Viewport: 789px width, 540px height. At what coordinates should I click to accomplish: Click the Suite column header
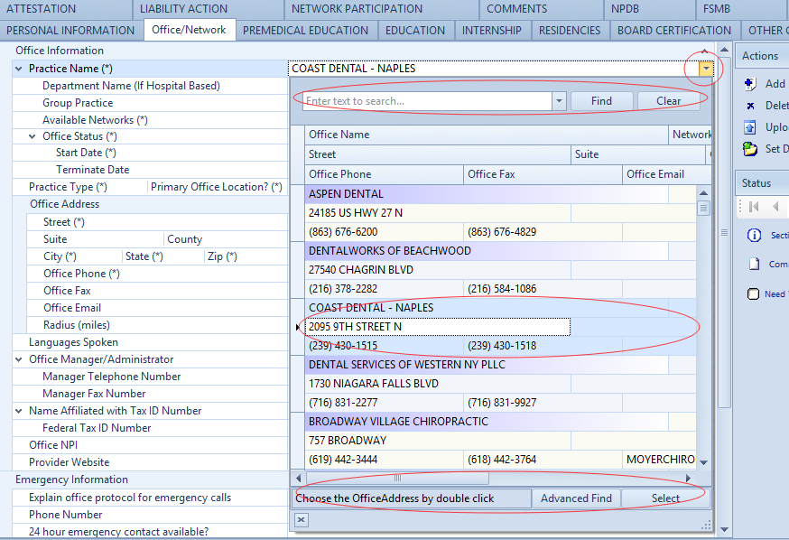638,154
